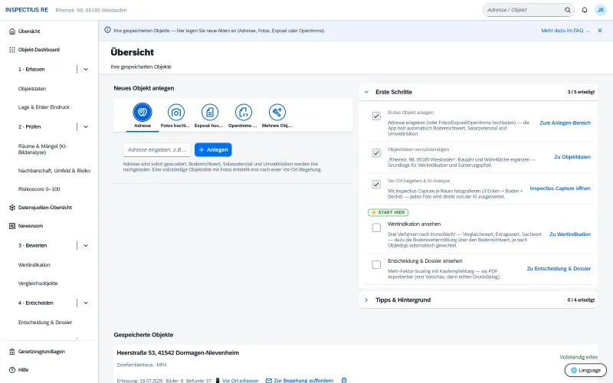The image size is (613, 383).
Task: Open Entscheidung & Dossier in sidebar
Action: pos(45,322)
